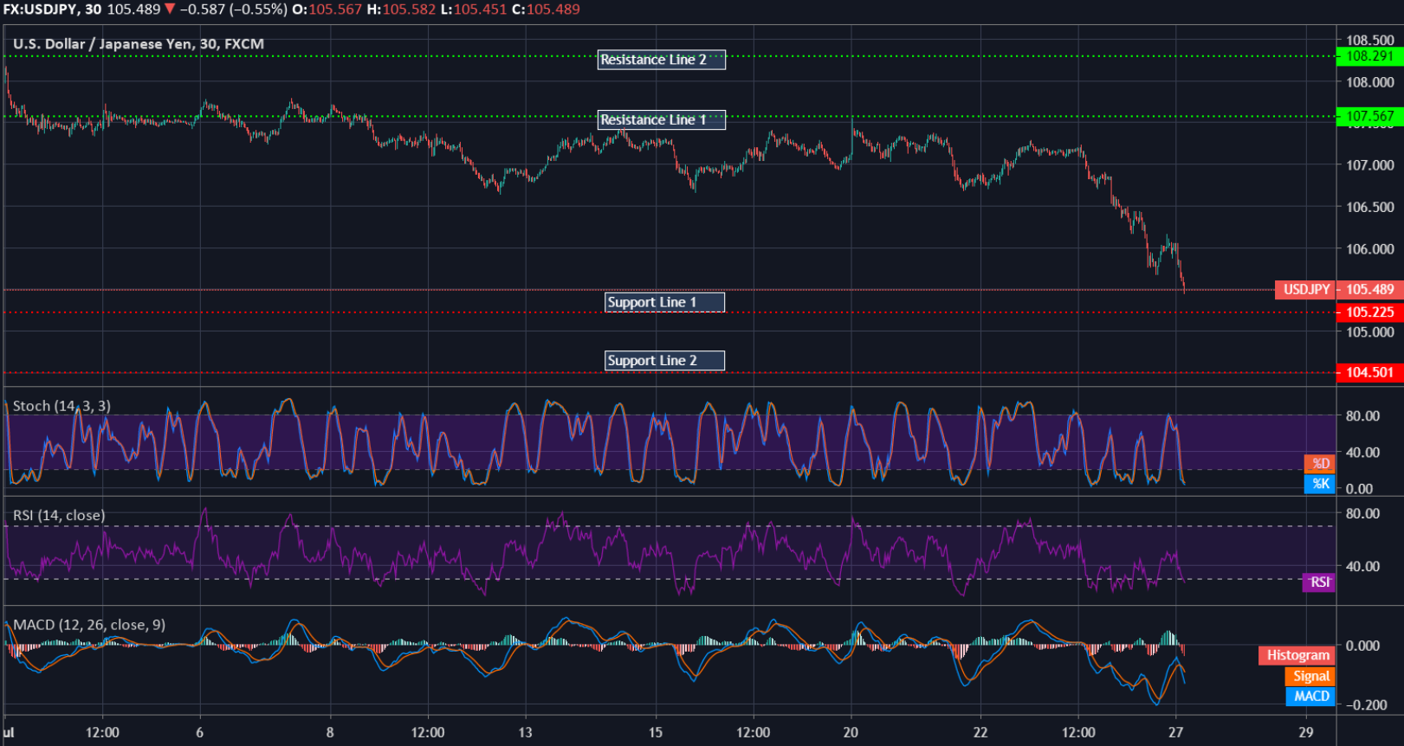
Task: Click the 107.567 green price tag
Action: click(x=1369, y=116)
